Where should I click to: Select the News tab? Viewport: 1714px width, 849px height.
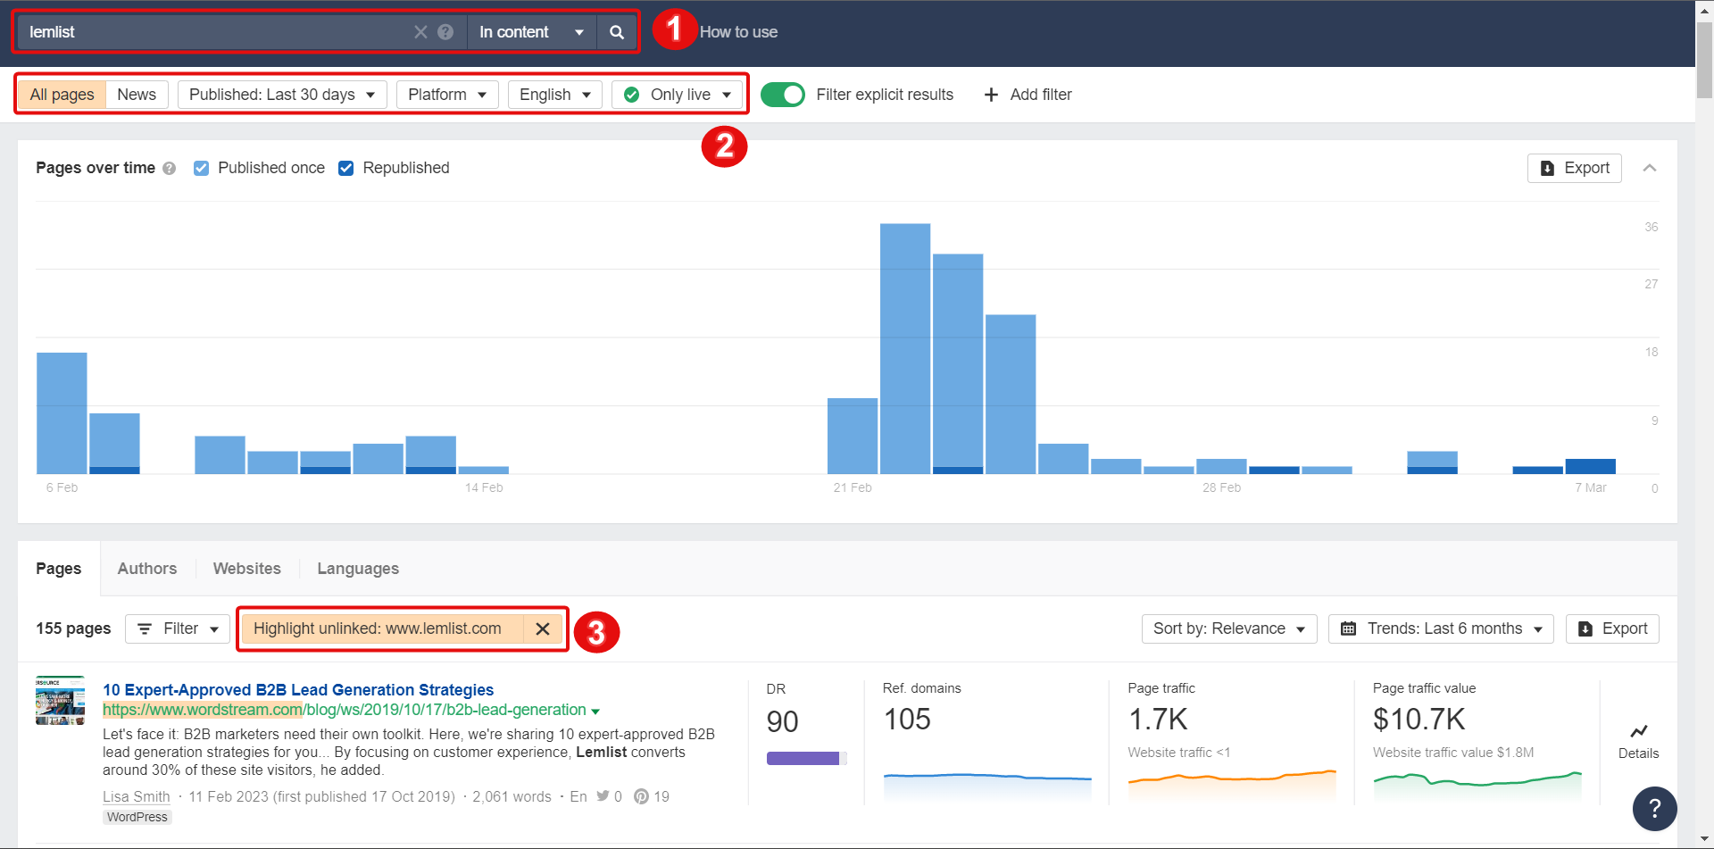click(x=137, y=95)
